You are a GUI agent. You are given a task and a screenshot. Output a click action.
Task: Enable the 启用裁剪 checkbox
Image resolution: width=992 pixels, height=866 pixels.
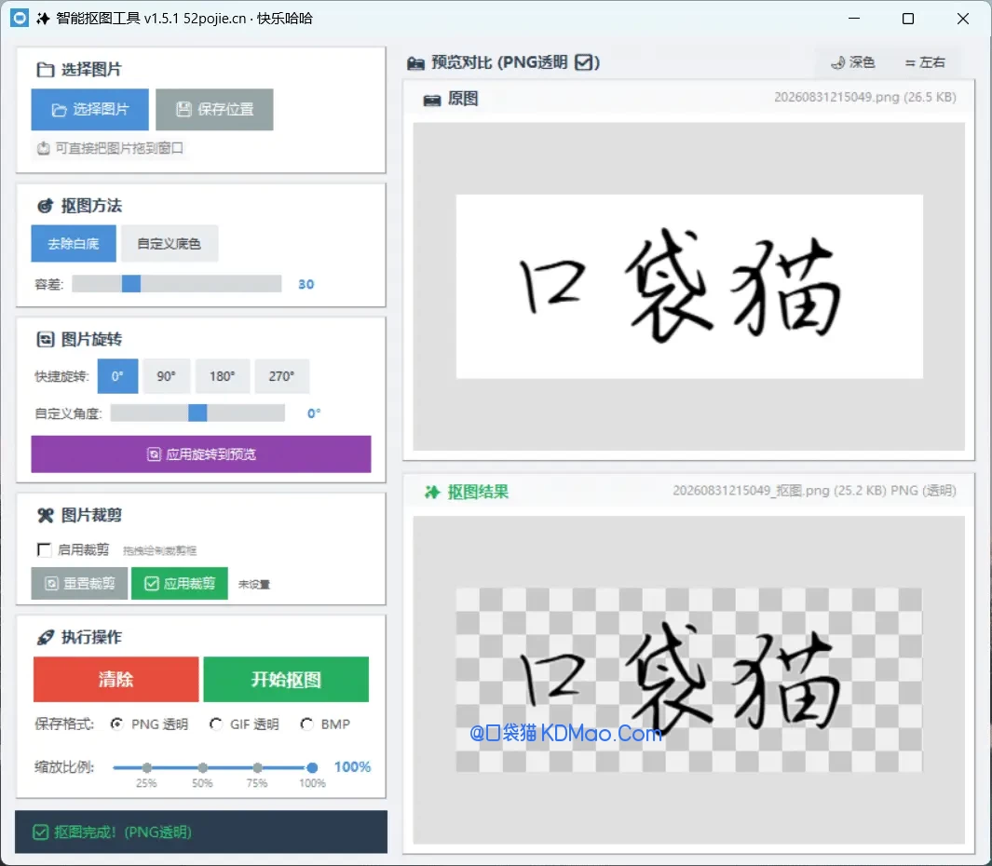(x=45, y=549)
